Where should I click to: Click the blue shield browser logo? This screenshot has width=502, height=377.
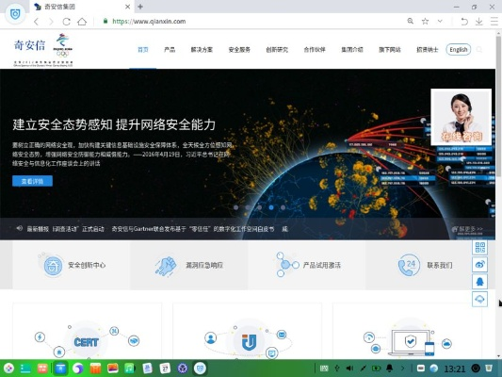(x=15, y=14)
